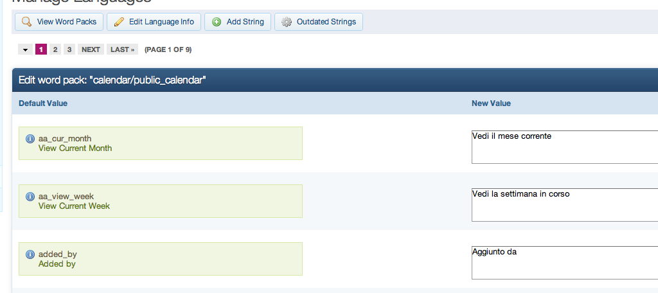Jump to the LAST page
Viewport: 658px width, 293px height.
pos(122,49)
